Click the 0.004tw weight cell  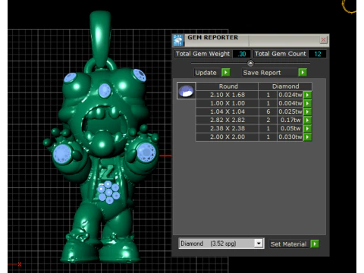pyautogui.click(x=290, y=103)
